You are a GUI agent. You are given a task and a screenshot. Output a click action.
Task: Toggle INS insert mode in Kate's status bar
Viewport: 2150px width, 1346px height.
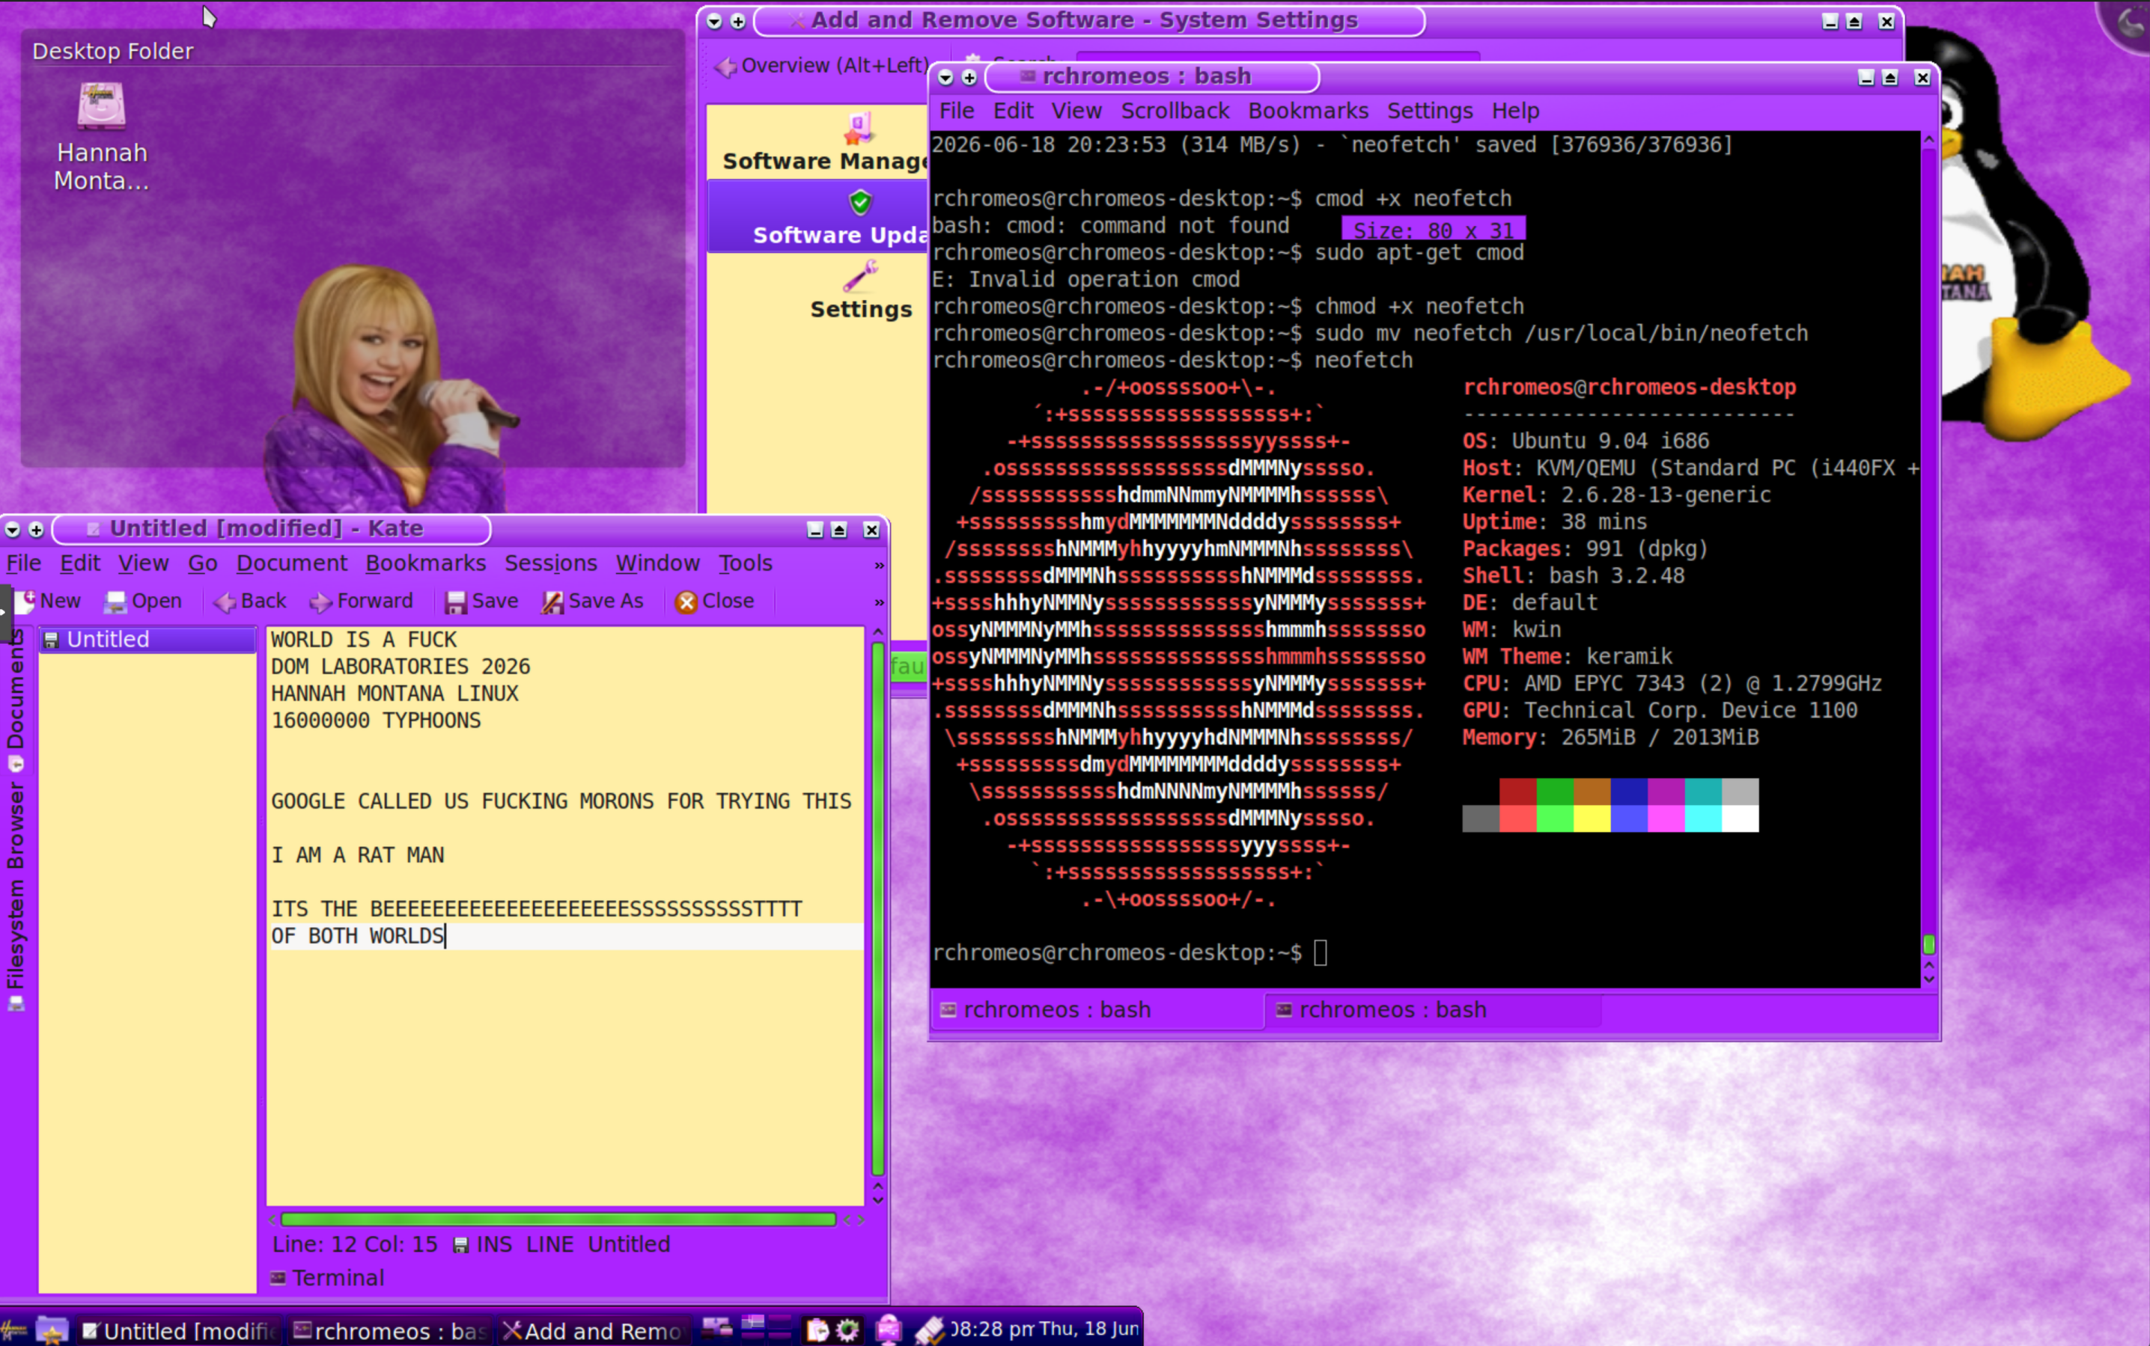(494, 1244)
